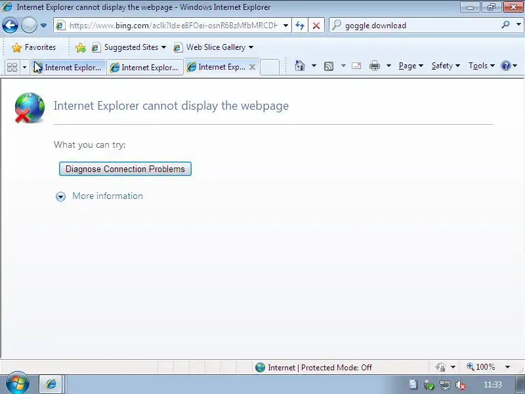
Task: Open Web Slice Gallery link
Action: [213, 47]
